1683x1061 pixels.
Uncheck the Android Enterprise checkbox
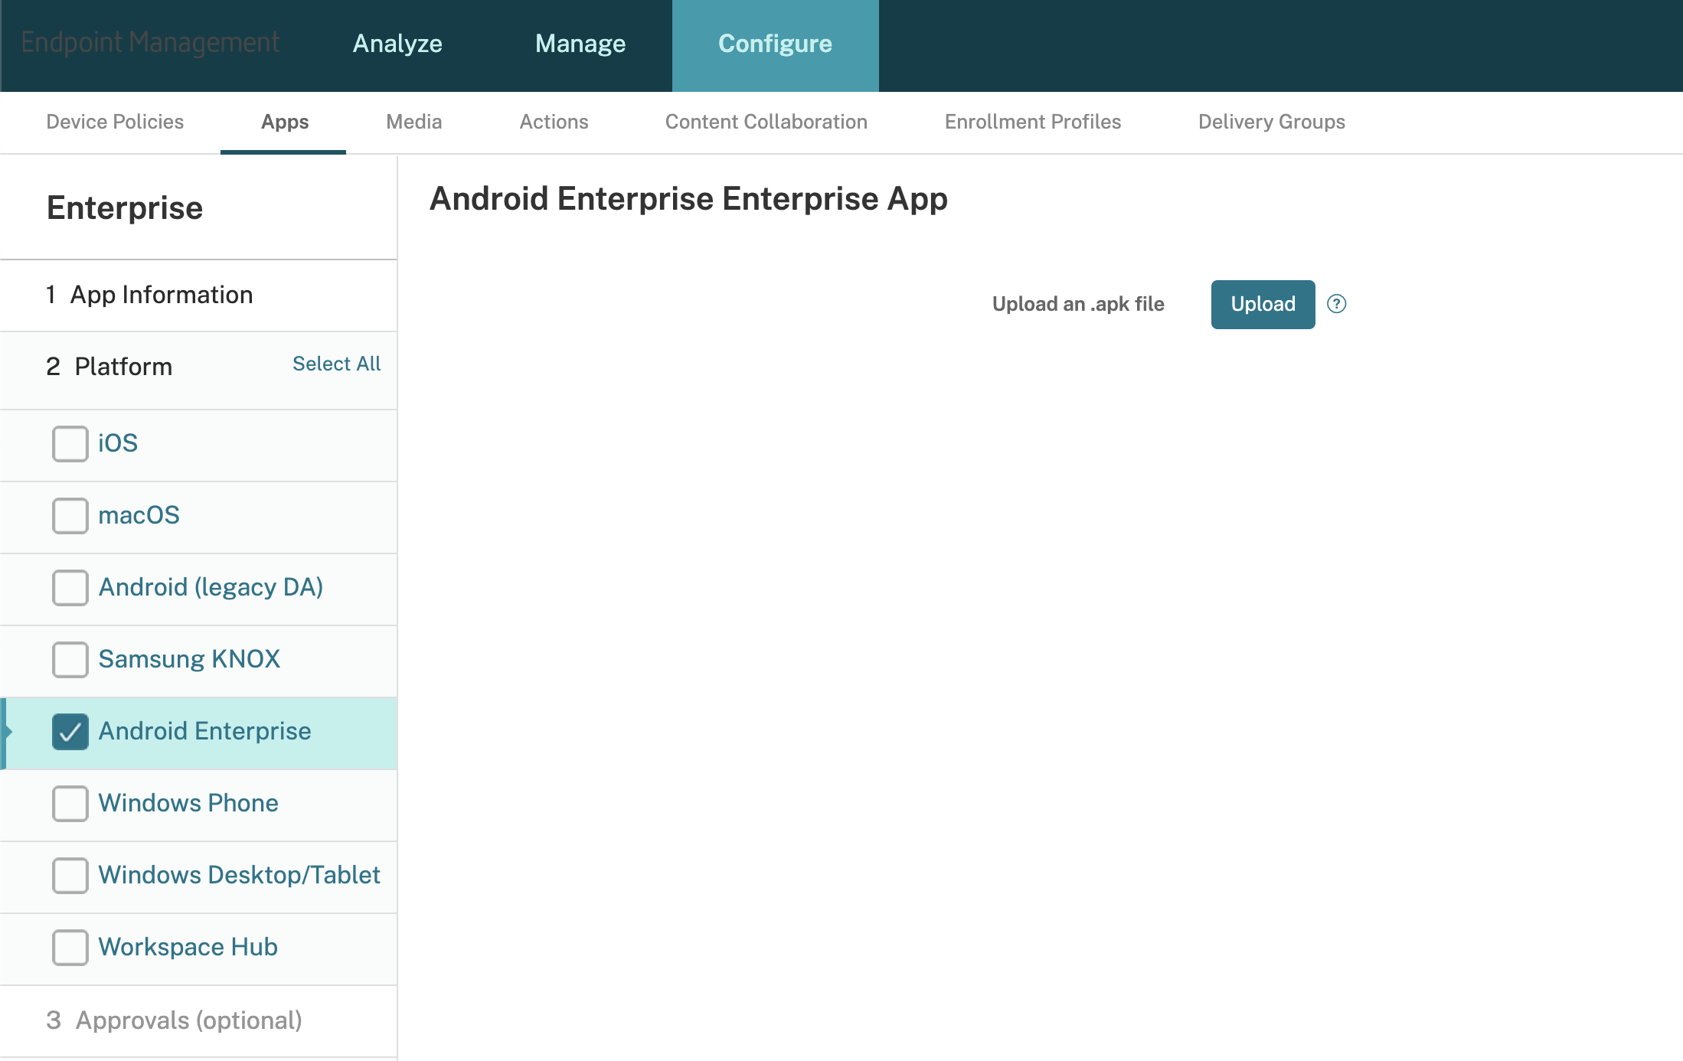click(70, 731)
